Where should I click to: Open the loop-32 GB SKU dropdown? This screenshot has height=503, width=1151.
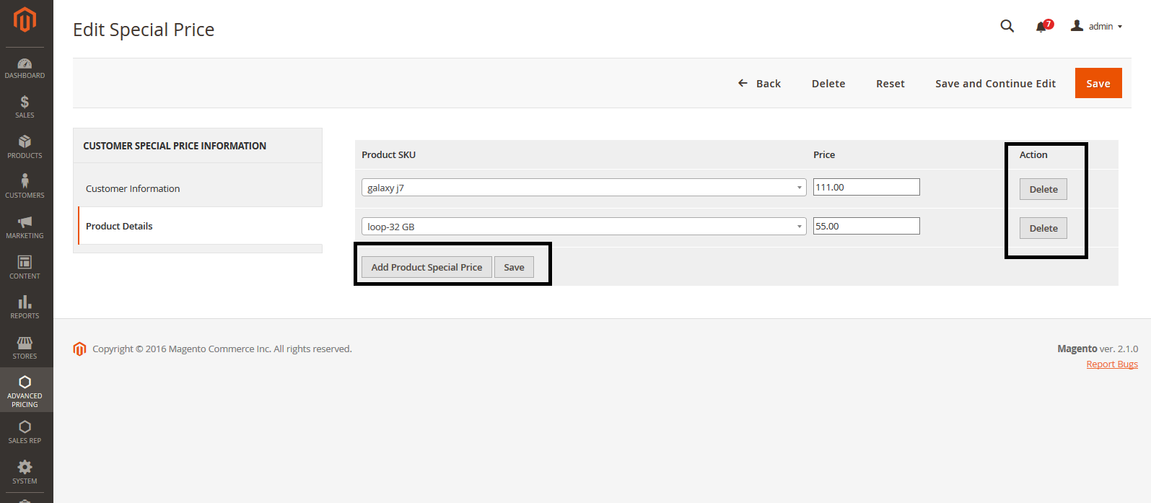point(583,227)
